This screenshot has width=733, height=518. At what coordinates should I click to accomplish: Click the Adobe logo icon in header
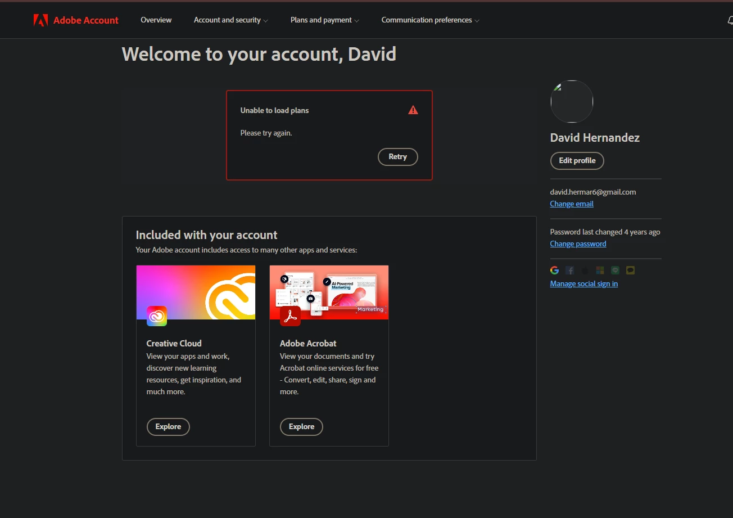[40, 20]
